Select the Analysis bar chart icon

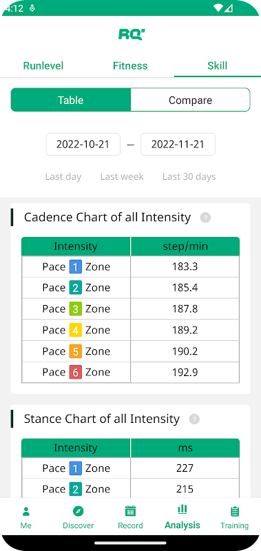pyautogui.click(x=182, y=508)
